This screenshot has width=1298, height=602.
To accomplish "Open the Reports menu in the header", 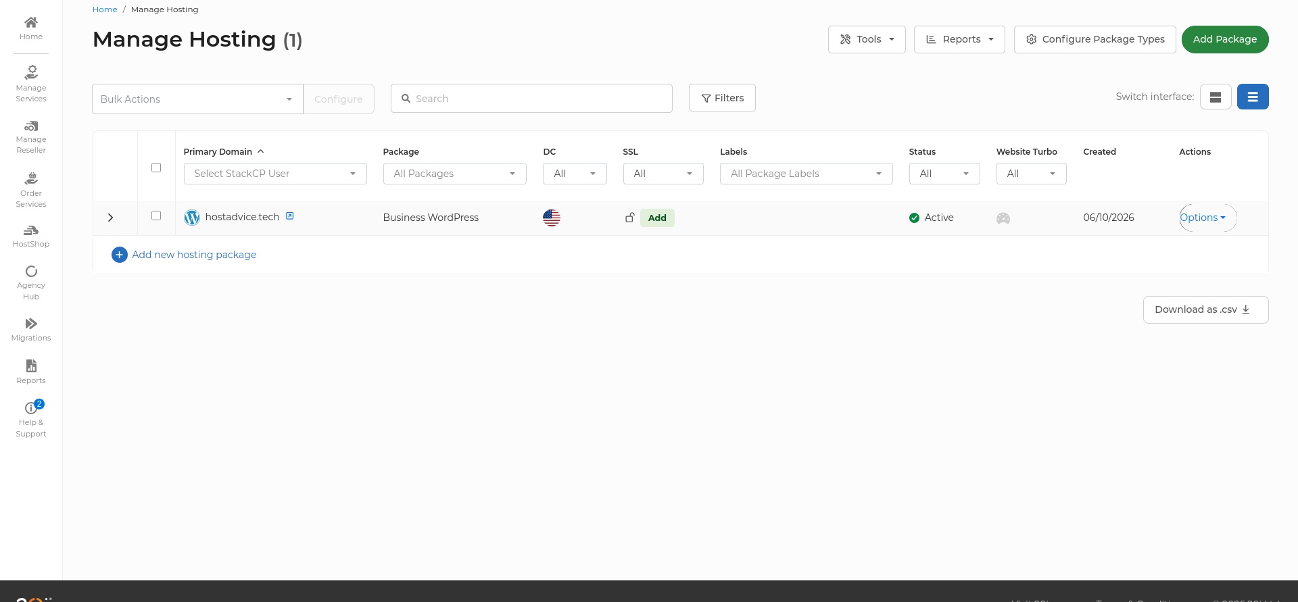I will [x=959, y=39].
